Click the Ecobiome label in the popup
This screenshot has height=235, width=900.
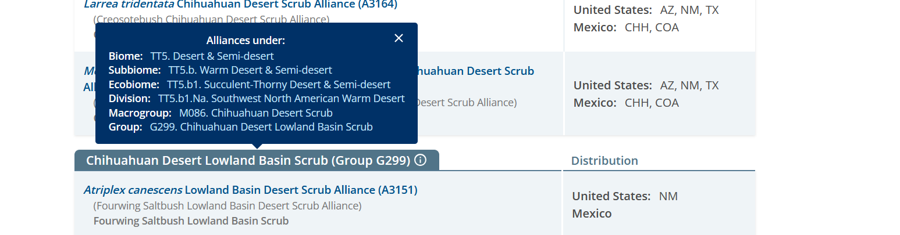click(x=134, y=85)
